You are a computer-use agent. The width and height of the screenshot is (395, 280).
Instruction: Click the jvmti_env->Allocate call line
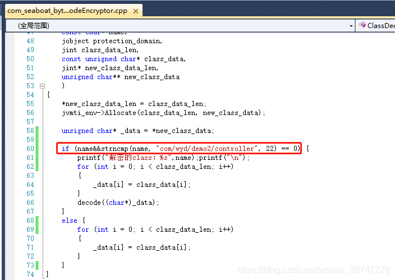coord(163,113)
